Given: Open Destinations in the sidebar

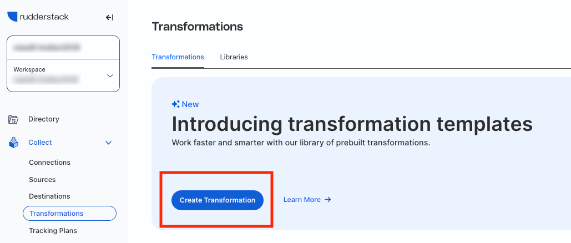Looking at the screenshot, I should (49, 196).
